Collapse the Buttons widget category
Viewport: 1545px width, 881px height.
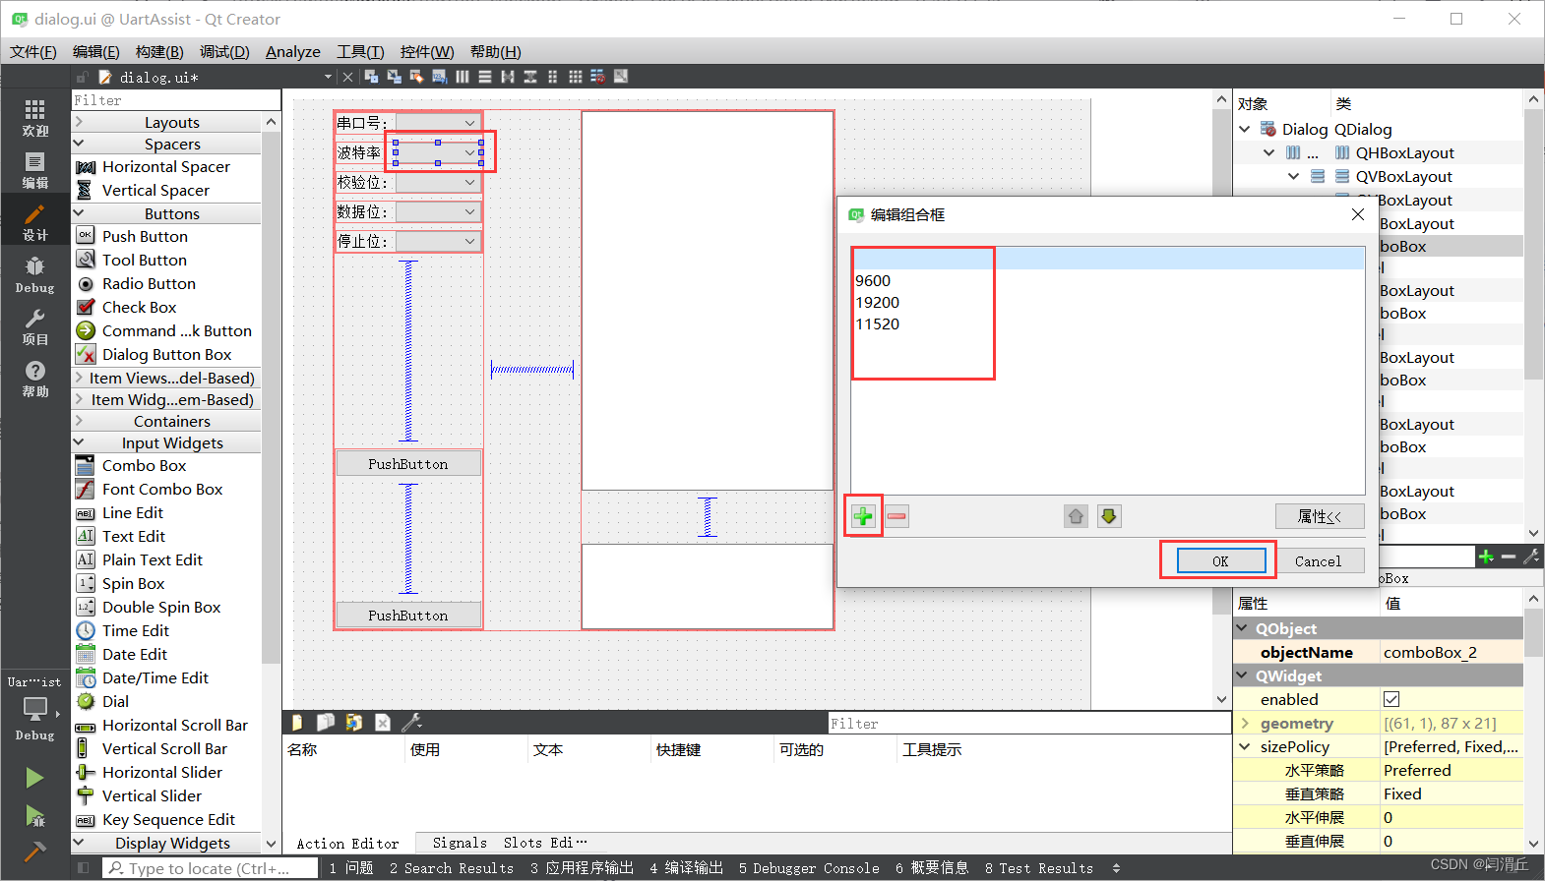(x=80, y=213)
